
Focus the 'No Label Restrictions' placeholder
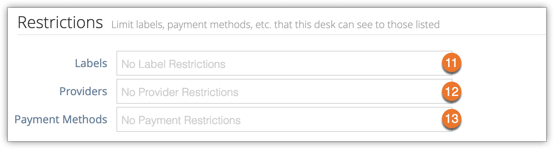pos(173,64)
